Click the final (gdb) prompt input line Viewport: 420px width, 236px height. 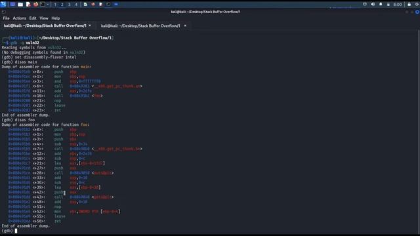(9, 231)
